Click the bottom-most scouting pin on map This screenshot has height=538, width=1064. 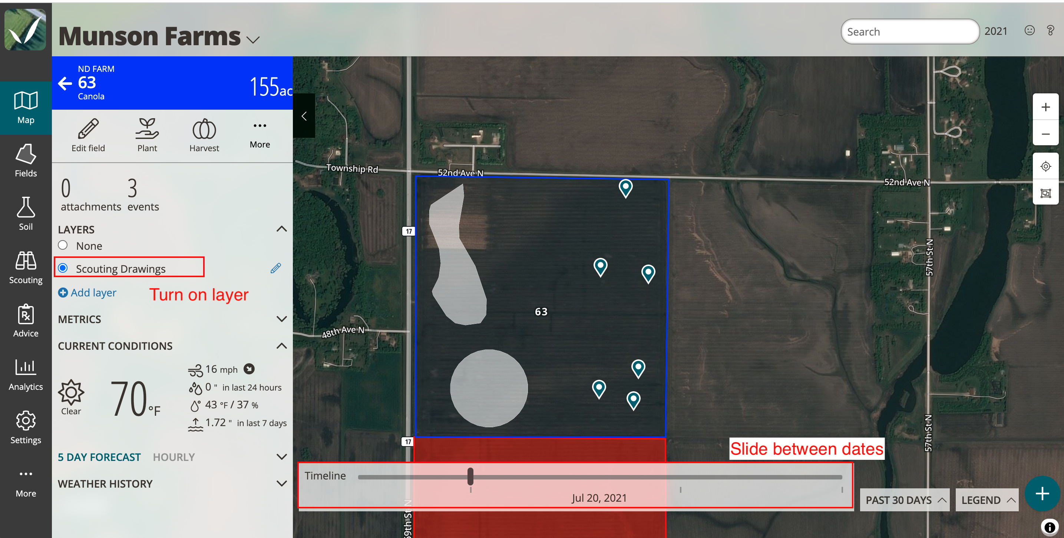(633, 401)
